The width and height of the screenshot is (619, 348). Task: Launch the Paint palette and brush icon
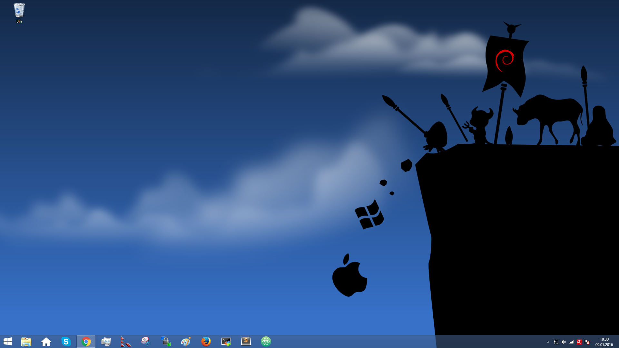186,342
